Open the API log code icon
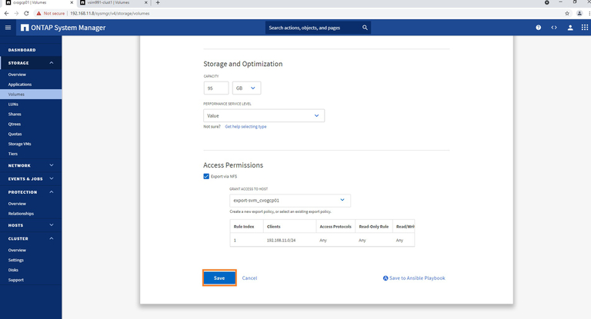 (554, 28)
